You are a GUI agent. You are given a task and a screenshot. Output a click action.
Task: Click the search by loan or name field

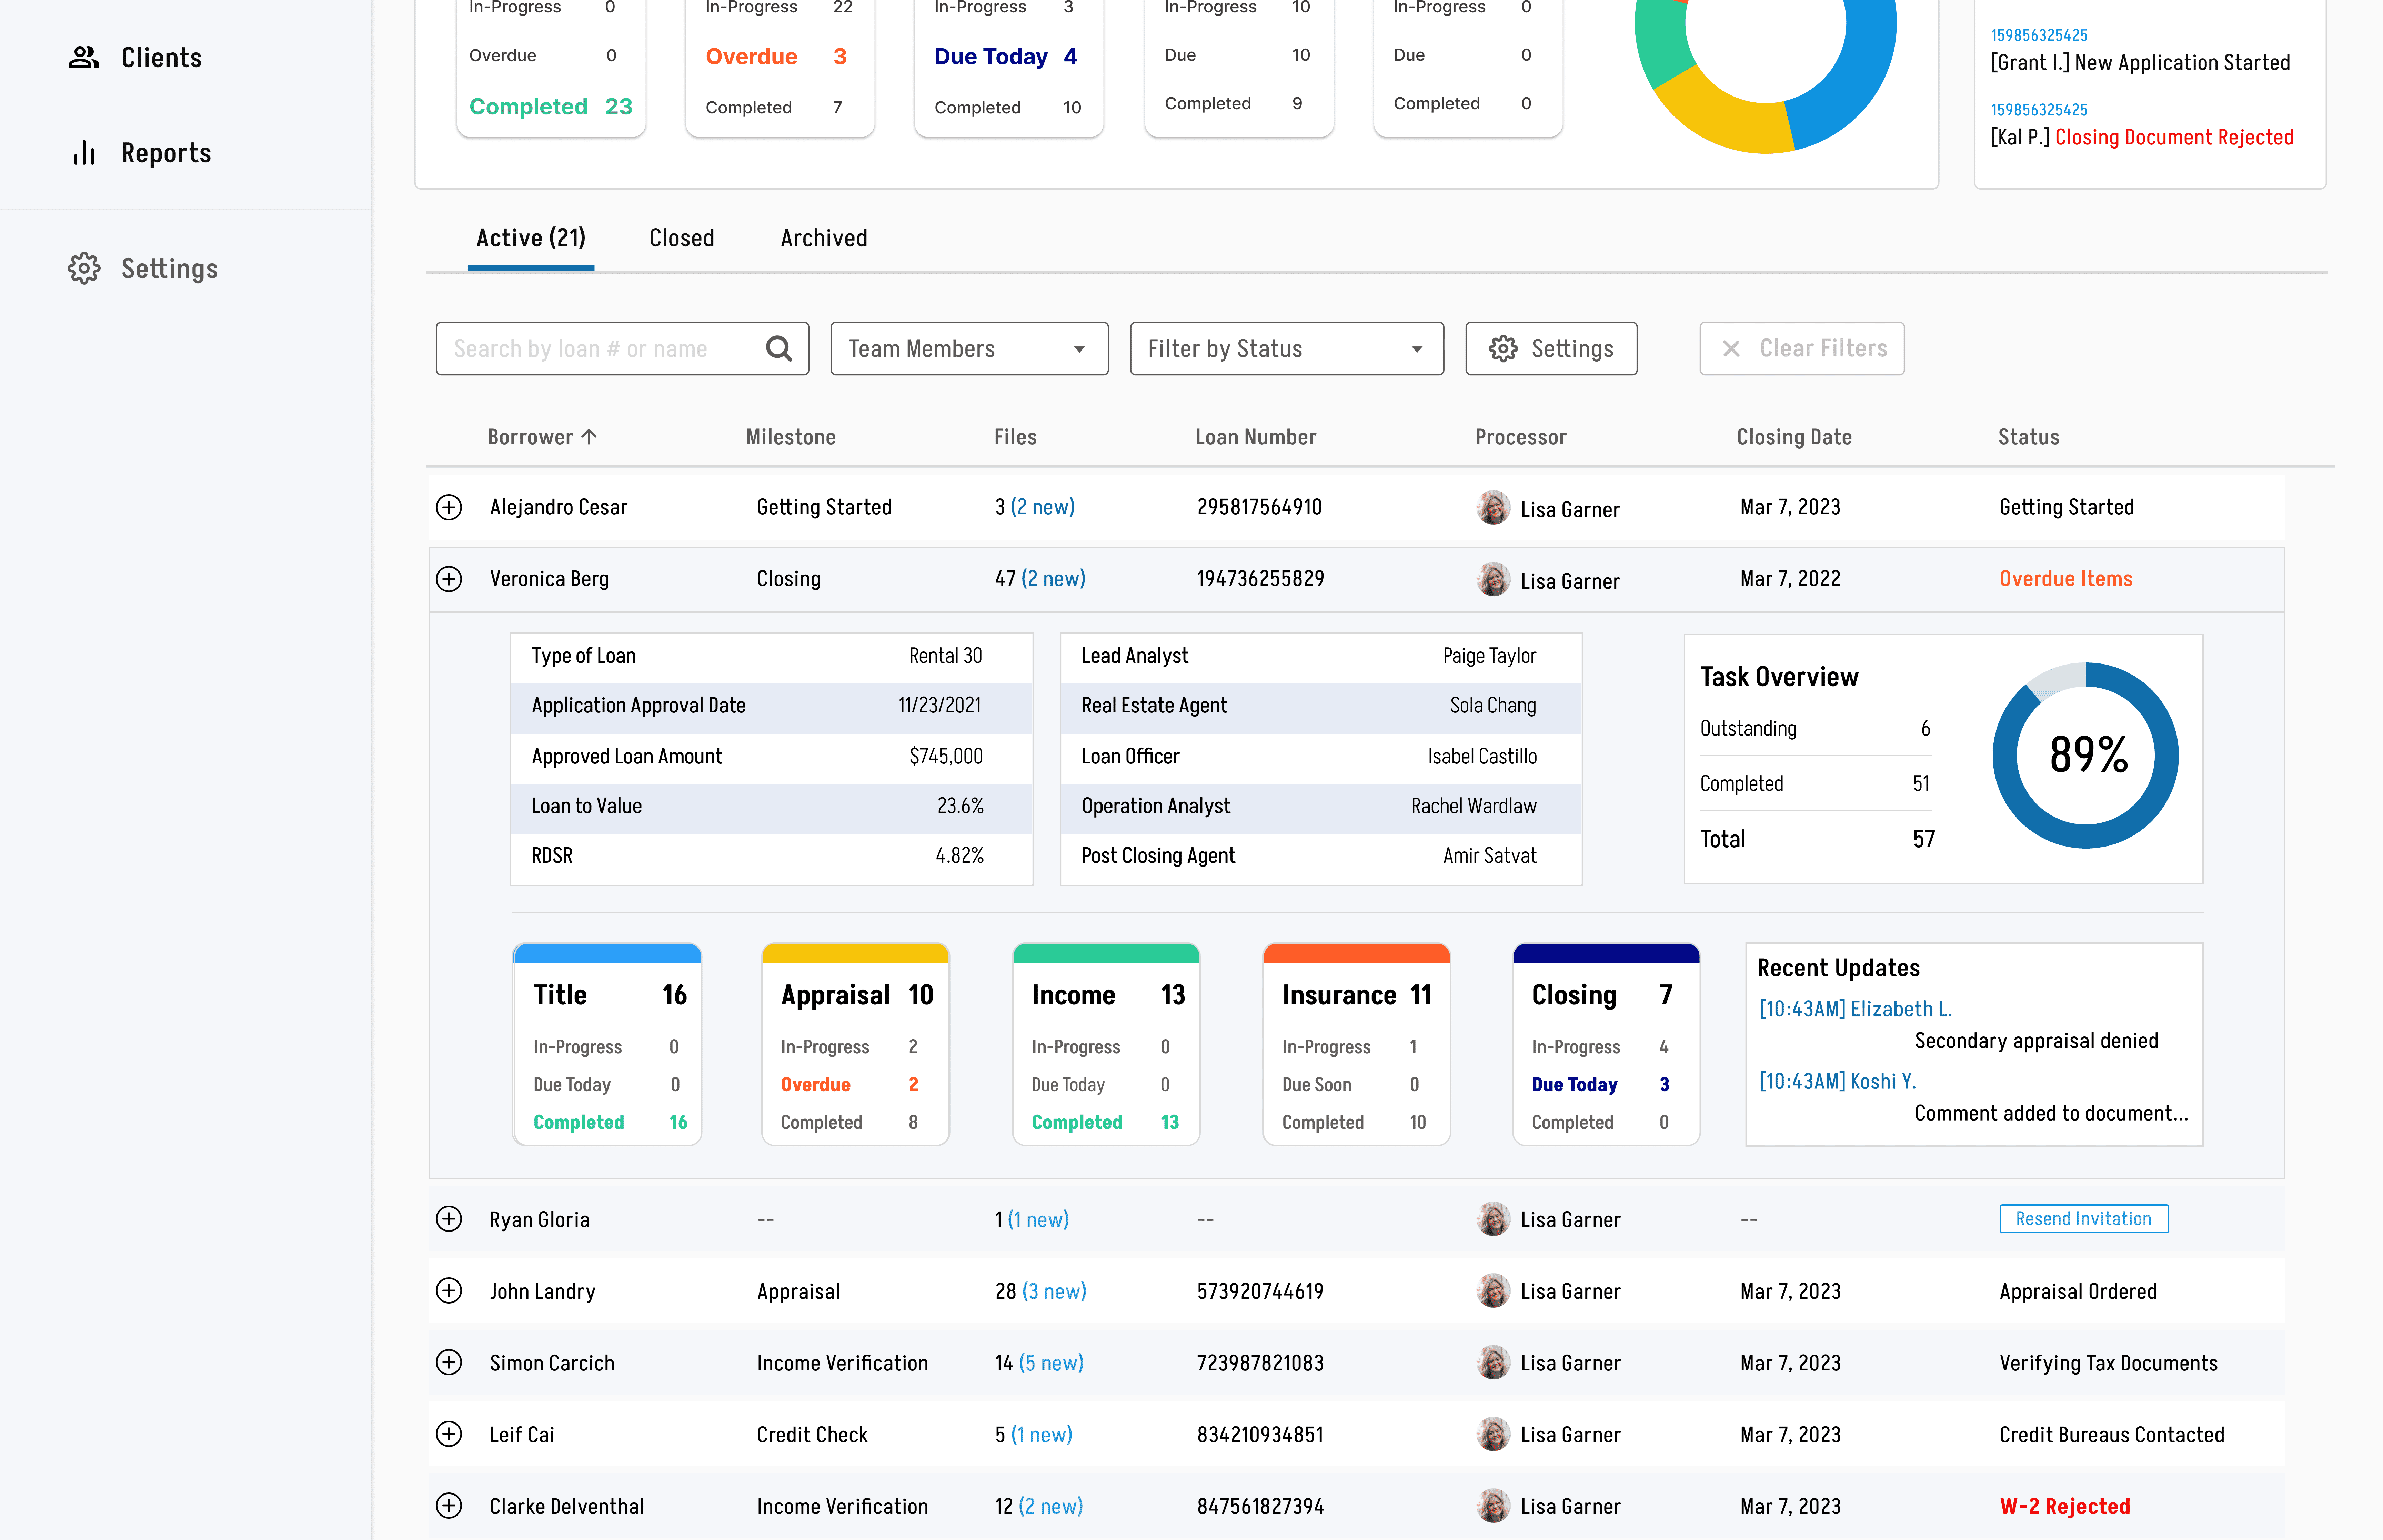click(622, 348)
